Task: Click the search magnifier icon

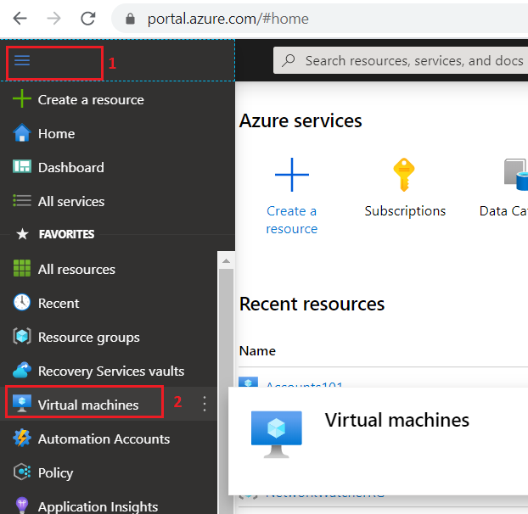Action: 289,60
